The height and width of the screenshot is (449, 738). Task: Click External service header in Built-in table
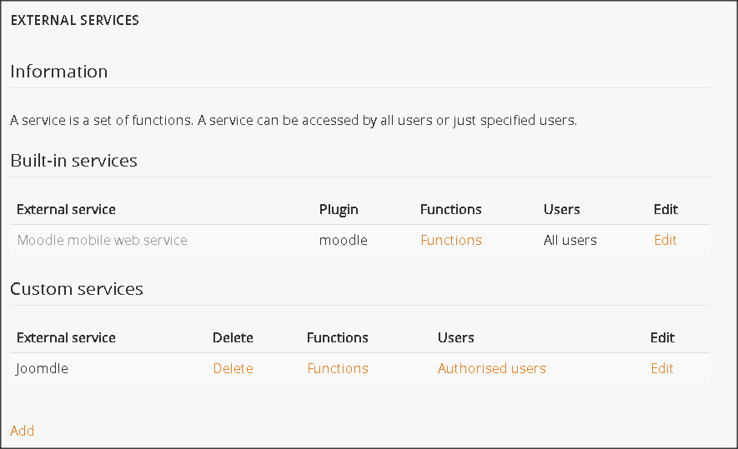[66, 209]
